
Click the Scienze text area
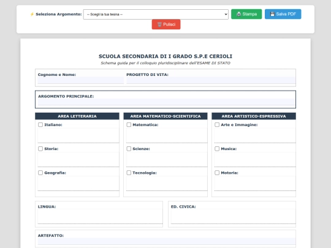click(167, 160)
